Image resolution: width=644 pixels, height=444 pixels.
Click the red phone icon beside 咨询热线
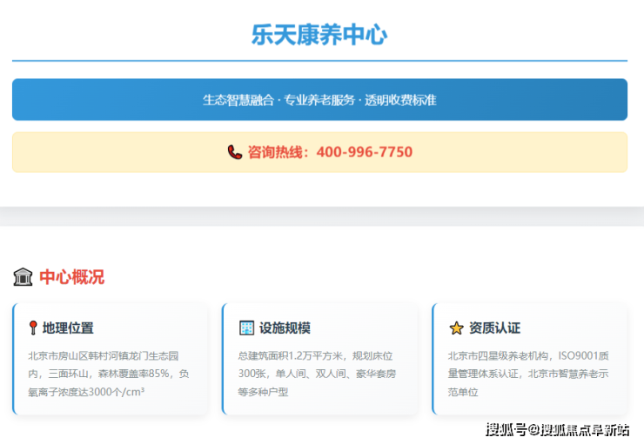(x=234, y=152)
